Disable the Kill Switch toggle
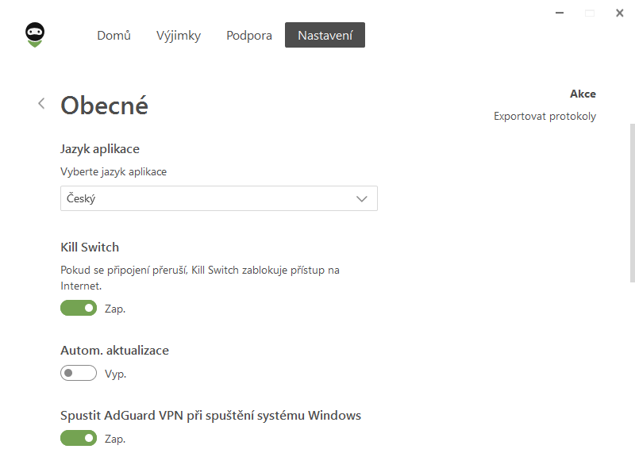635x476 pixels. pyautogui.click(x=79, y=308)
